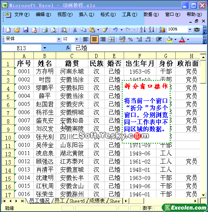
Task: Align text left in the cell
Action: pos(86,39)
